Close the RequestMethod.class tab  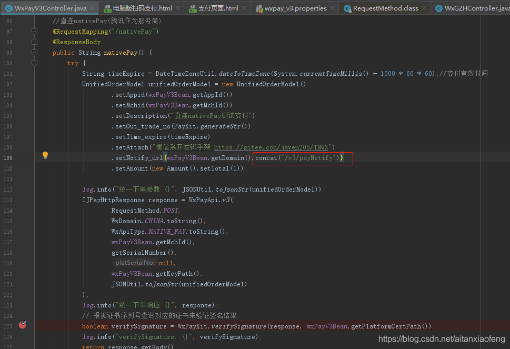pyautogui.click(x=424, y=8)
